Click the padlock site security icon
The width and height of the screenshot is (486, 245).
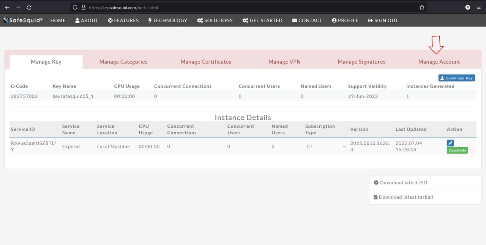coord(84,8)
